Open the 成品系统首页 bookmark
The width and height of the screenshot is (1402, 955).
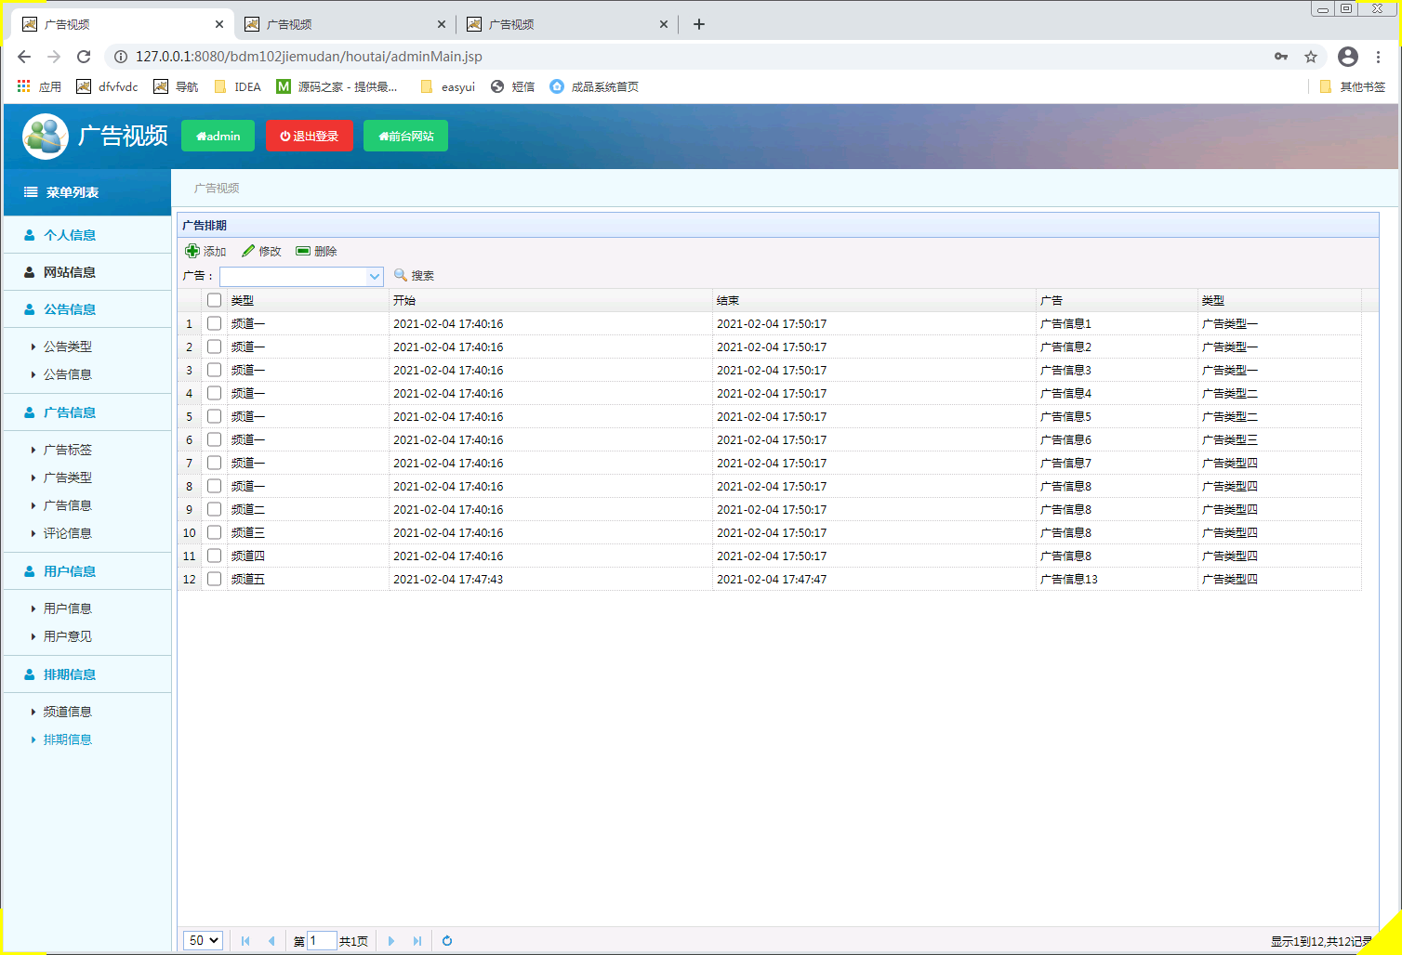click(594, 86)
